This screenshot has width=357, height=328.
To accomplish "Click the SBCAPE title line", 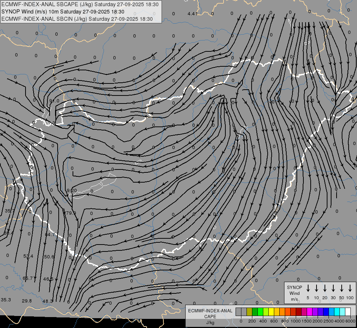I will pos(80,4).
